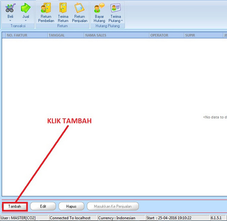Sort by the NO. FAKTUR column header
Image resolution: width=227 pixels, height=221 pixels.
pos(27,35)
